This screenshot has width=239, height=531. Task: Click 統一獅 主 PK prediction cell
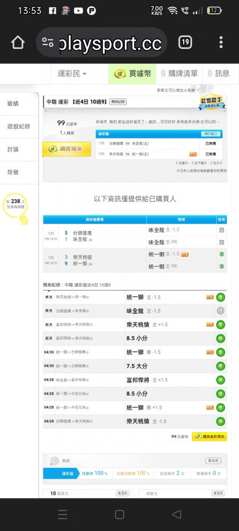[182, 267]
